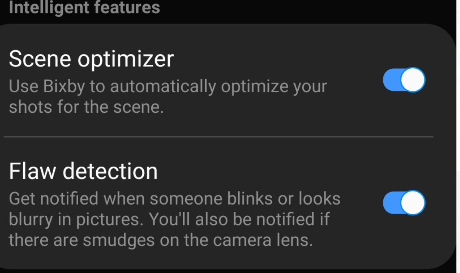Select the "shots for the scene." text line
The height and width of the screenshot is (273, 460).
[86, 107]
